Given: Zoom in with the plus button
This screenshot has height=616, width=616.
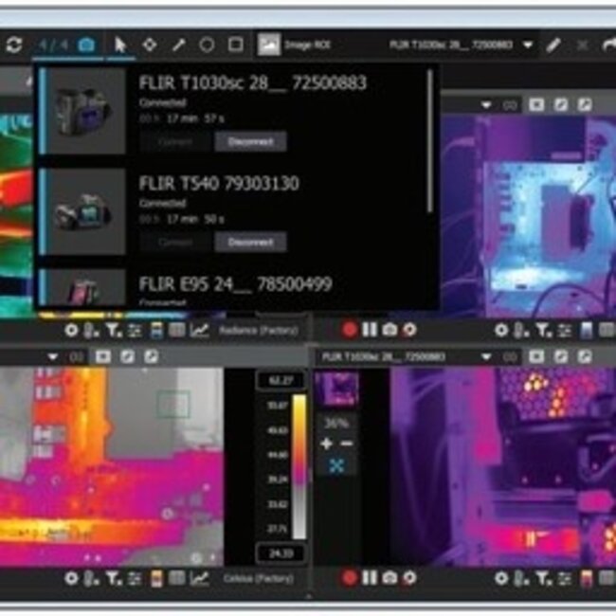Looking at the screenshot, I should click(327, 444).
